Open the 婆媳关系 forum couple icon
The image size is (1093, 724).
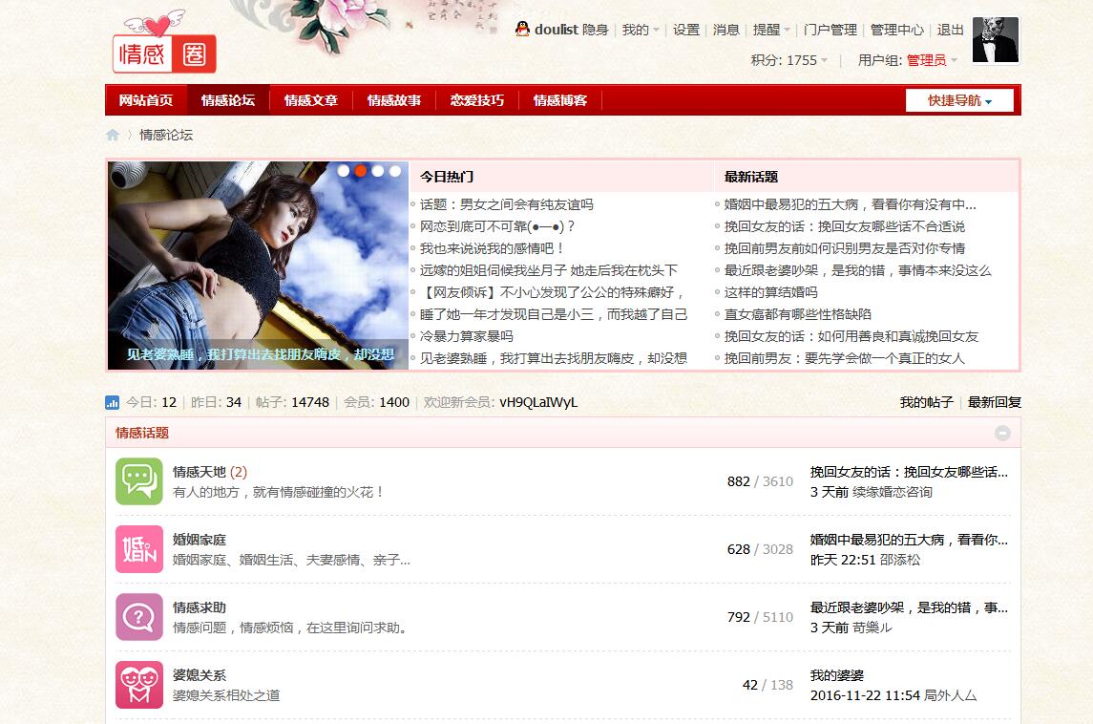(139, 684)
